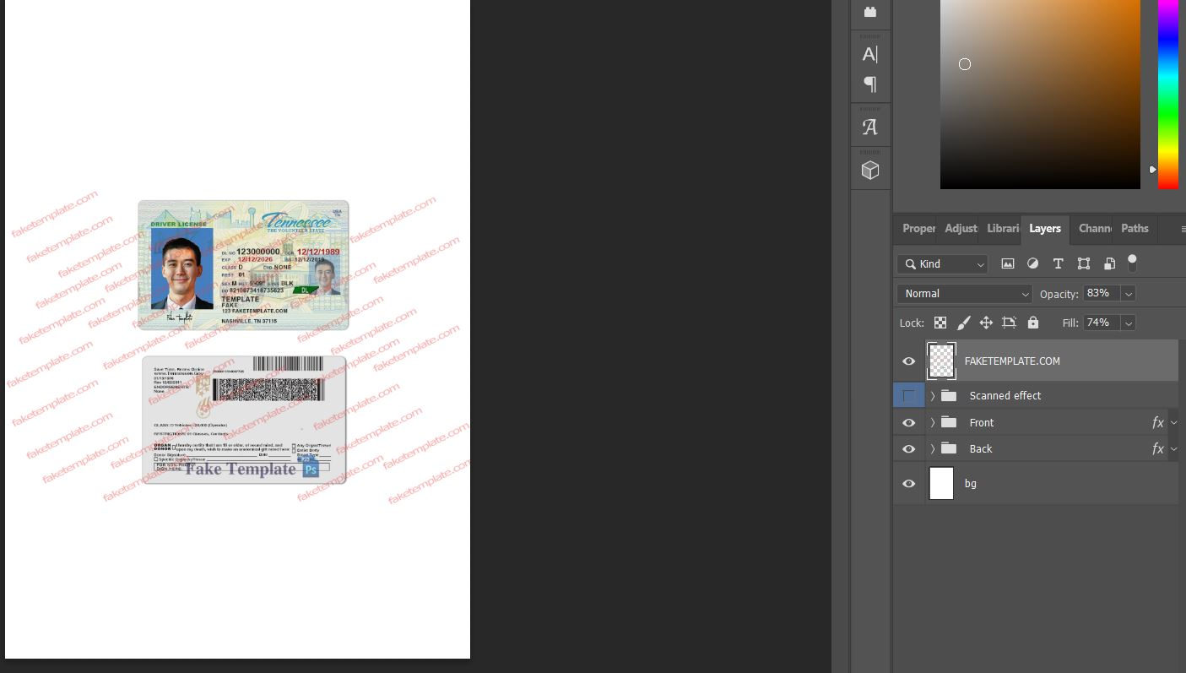Toggle visibility of the Back group
This screenshot has height=673, width=1186.
908,449
